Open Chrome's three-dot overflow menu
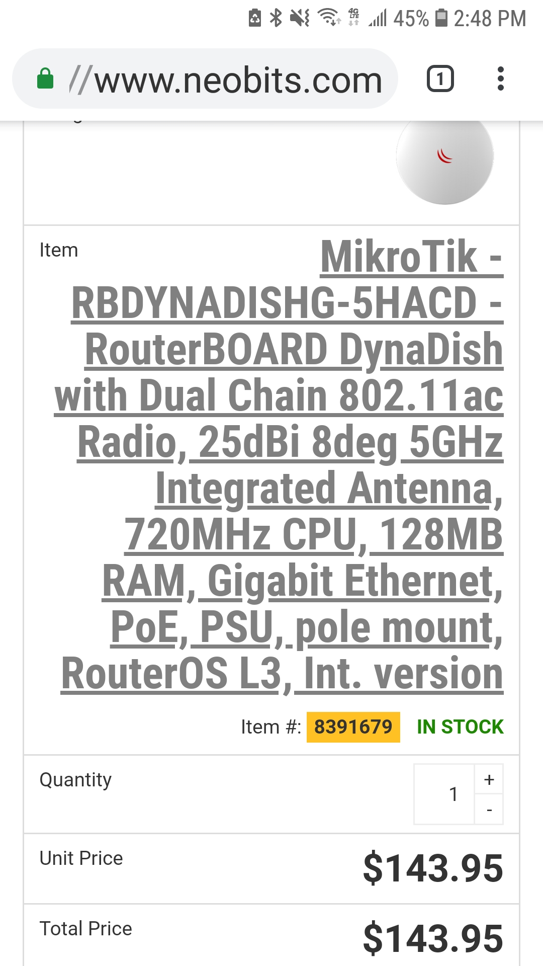Image resolution: width=543 pixels, height=966 pixels. click(500, 79)
